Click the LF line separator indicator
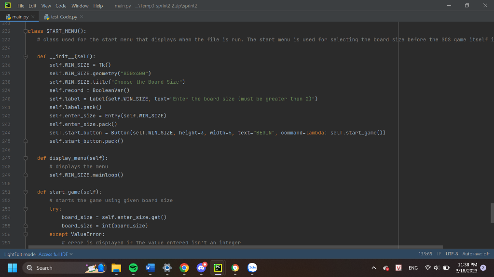494x277 pixels. (439, 254)
